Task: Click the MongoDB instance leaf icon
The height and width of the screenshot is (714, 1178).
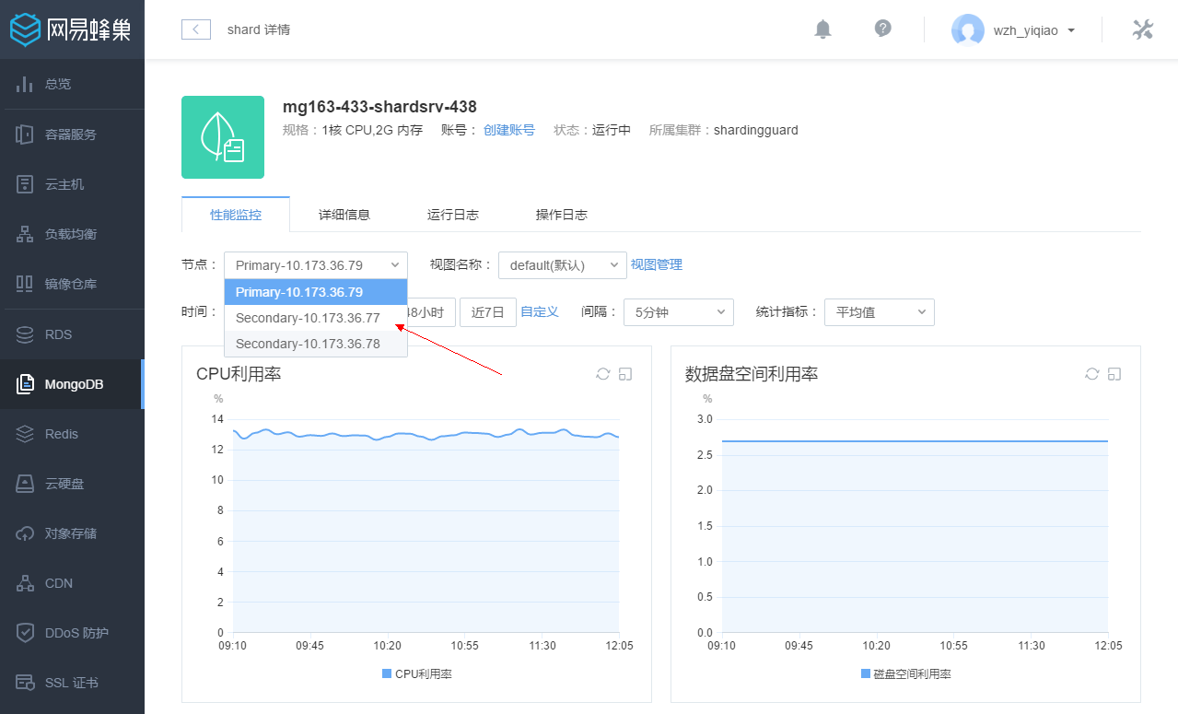Action: tap(223, 137)
